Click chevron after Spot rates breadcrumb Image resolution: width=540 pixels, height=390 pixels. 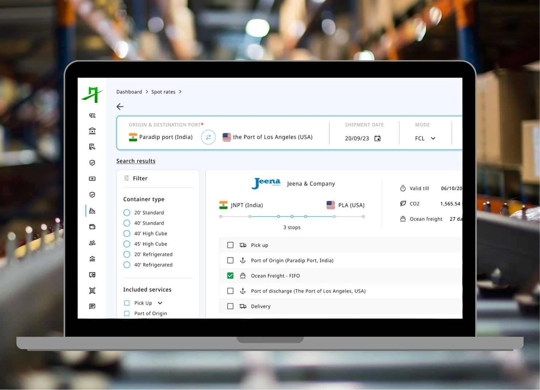click(180, 92)
